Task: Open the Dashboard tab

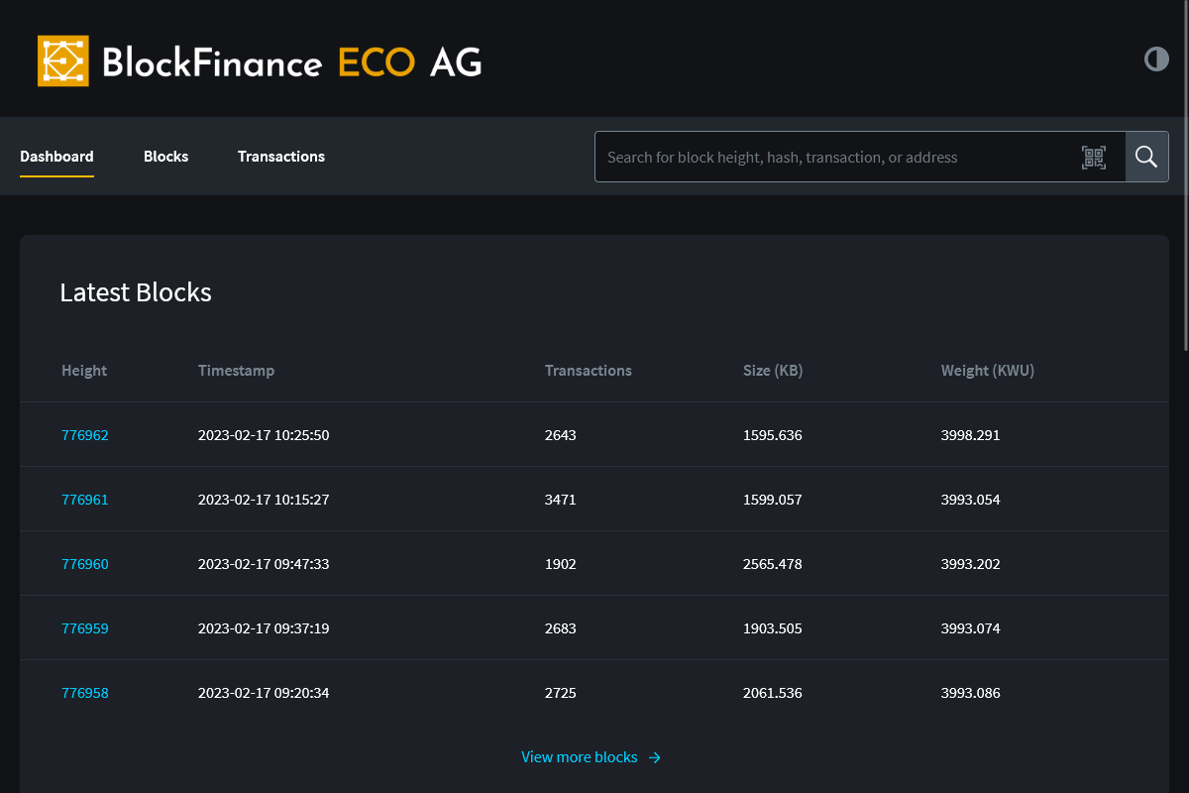Action: [x=56, y=157]
